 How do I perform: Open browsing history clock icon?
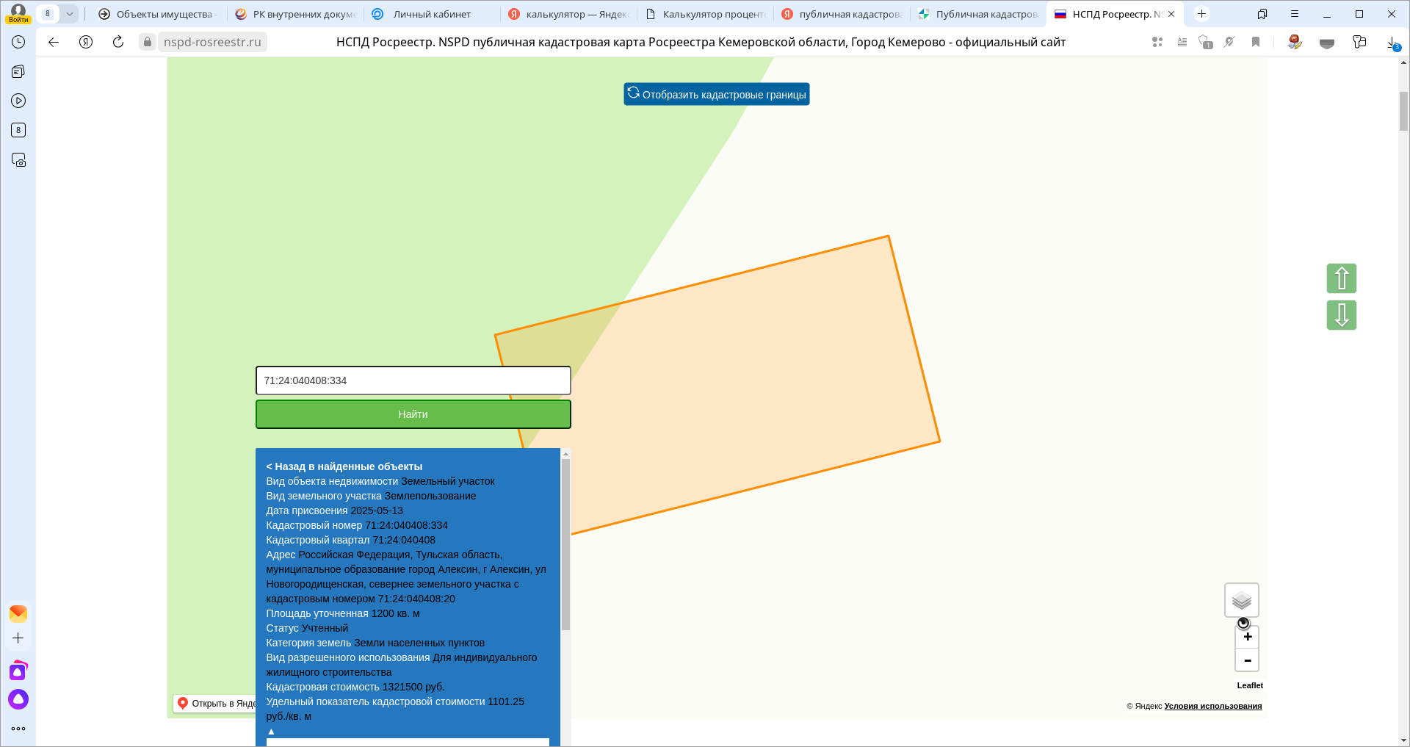click(18, 43)
